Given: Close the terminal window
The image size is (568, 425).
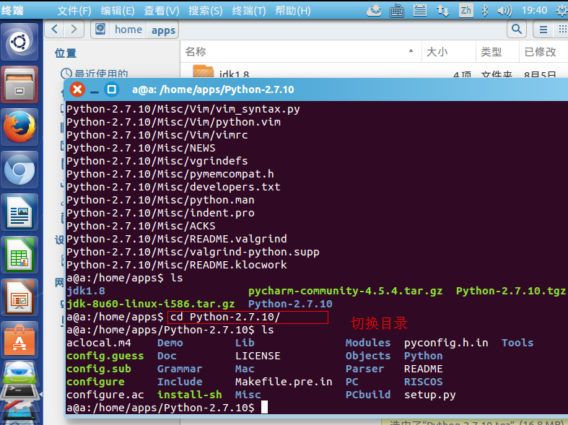Looking at the screenshot, I should (x=77, y=89).
